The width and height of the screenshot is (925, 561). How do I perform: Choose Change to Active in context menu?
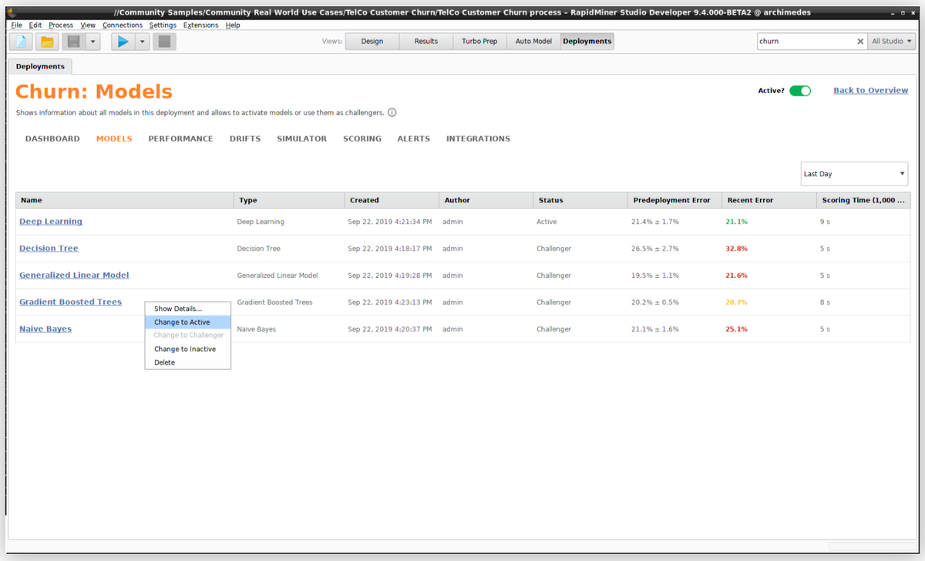point(187,322)
